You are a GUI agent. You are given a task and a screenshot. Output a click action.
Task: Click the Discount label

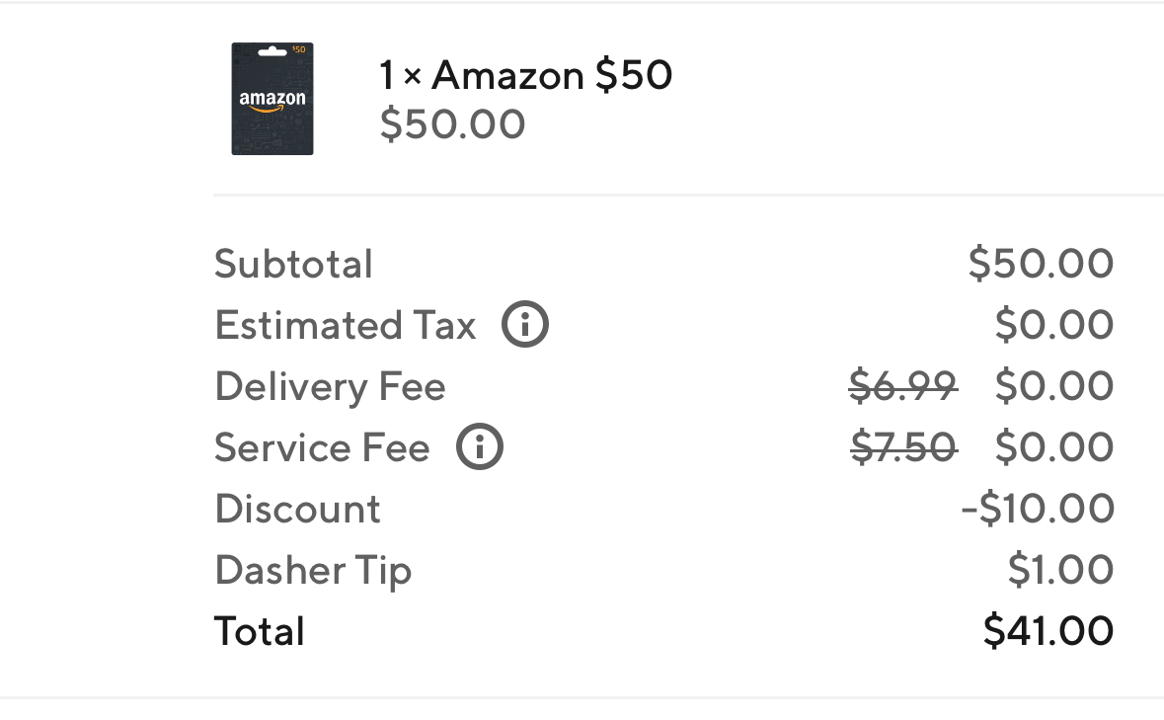tap(298, 510)
